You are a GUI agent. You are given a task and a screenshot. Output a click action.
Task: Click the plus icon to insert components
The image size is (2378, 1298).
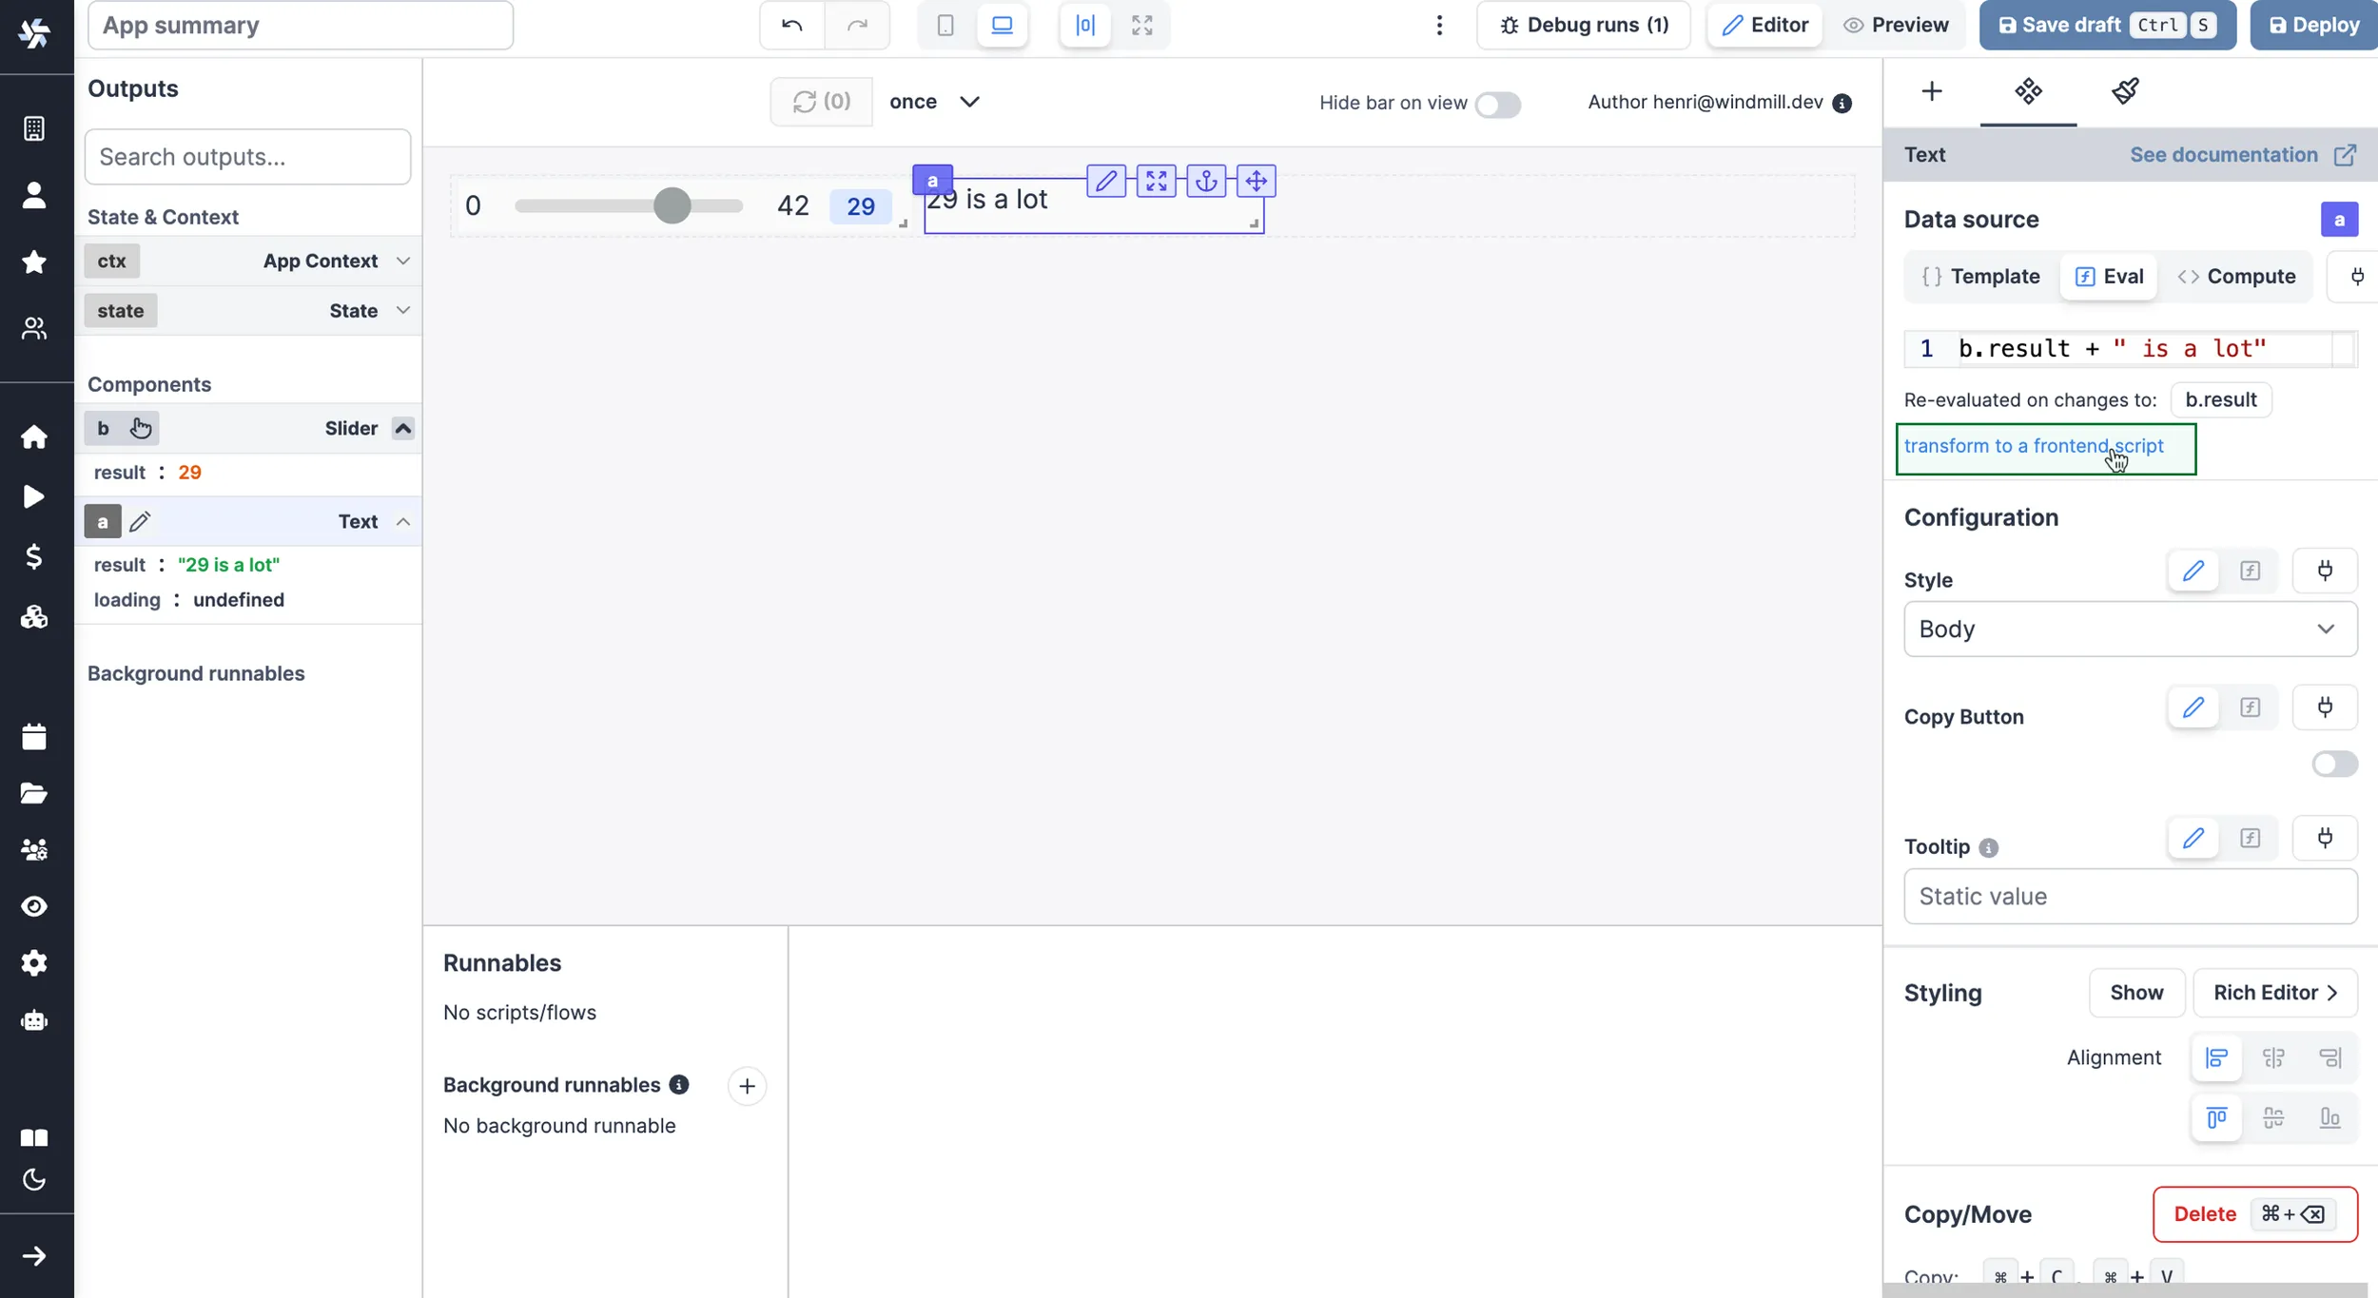(1931, 91)
